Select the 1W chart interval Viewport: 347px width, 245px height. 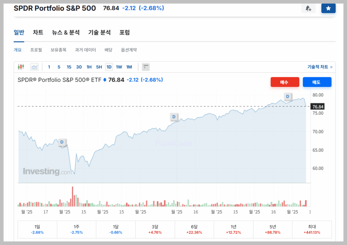(x=119, y=67)
